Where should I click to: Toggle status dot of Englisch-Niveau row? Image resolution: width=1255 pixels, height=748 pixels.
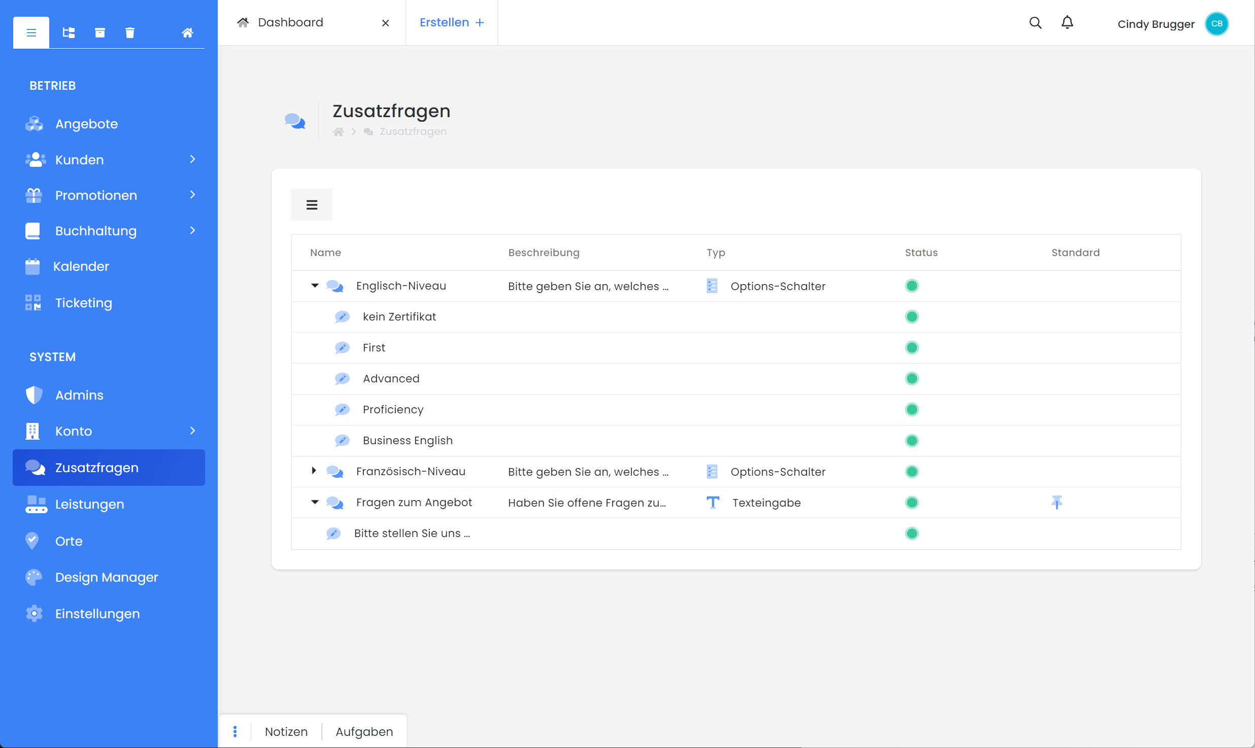tap(912, 286)
